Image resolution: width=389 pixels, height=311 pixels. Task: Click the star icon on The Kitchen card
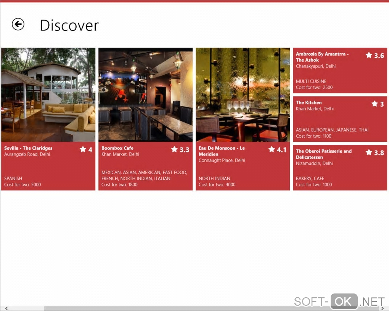pyautogui.click(x=375, y=104)
